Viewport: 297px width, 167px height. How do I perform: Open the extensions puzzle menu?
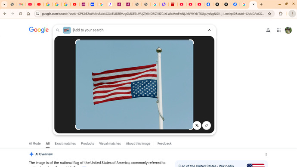click(281, 14)
